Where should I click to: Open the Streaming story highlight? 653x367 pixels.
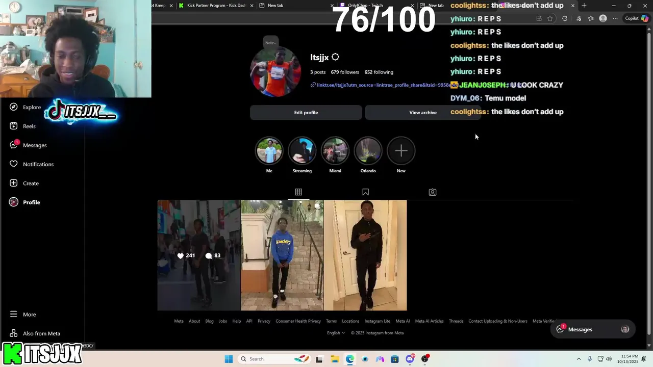[x=302, y=151]
